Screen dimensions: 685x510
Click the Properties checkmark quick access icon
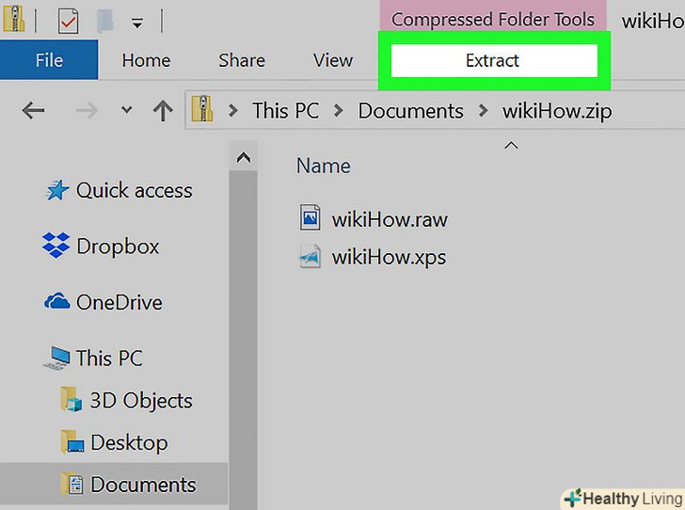pos(68,21)
